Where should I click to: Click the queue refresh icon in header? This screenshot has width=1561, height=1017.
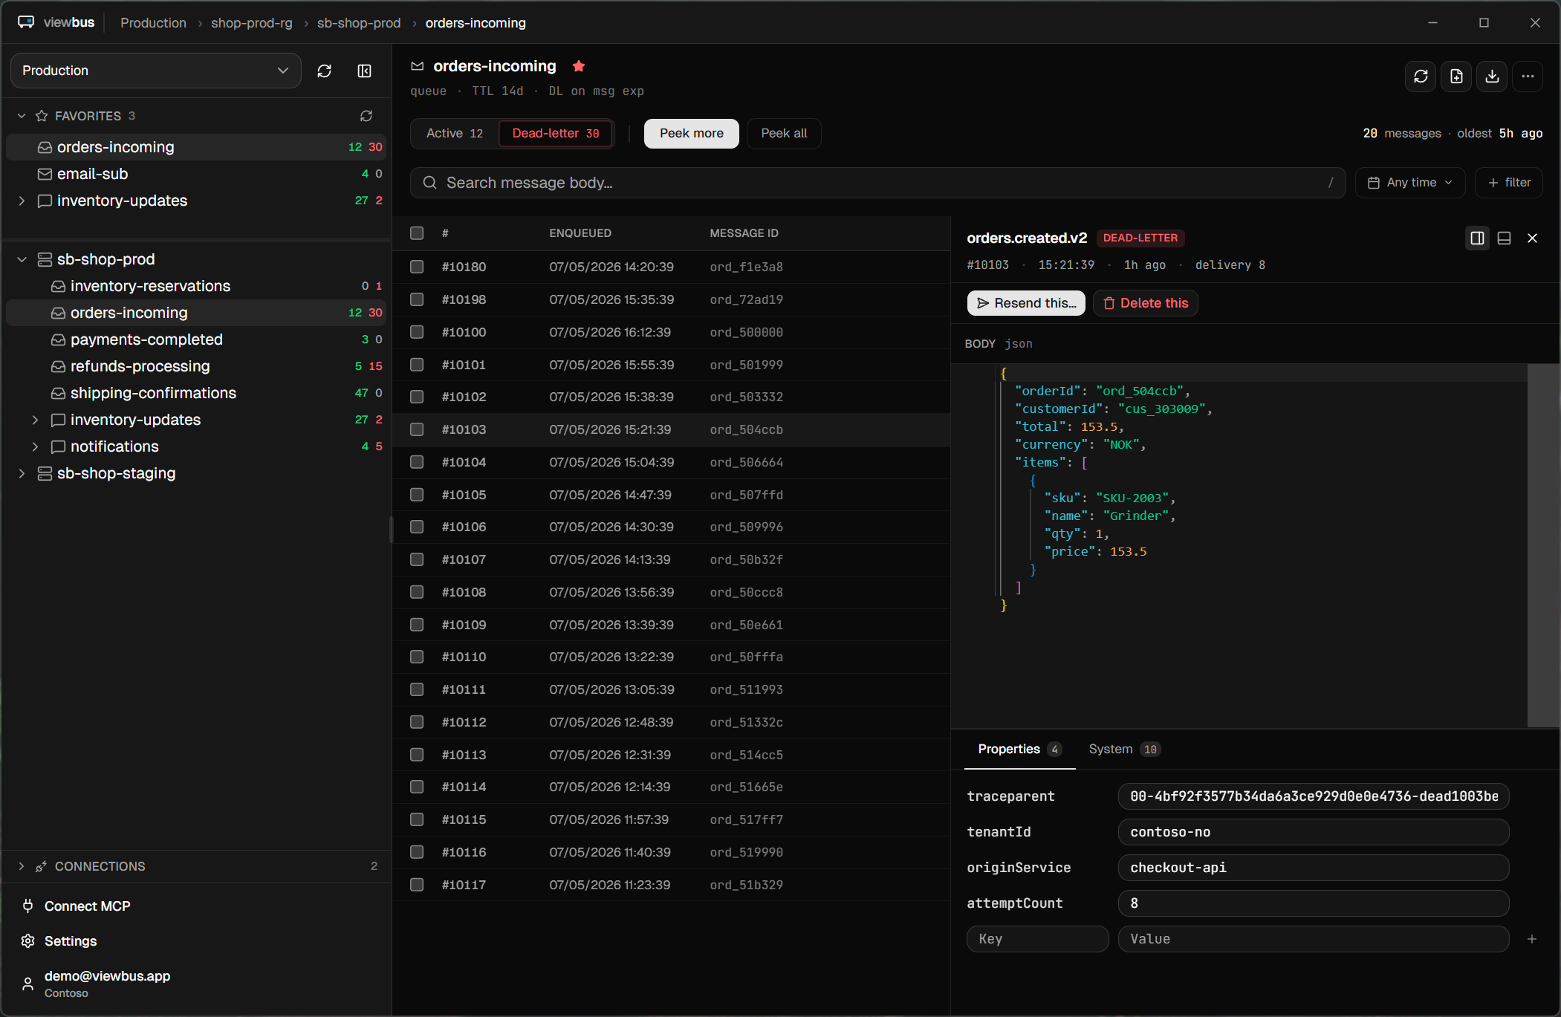(1421, 77)
